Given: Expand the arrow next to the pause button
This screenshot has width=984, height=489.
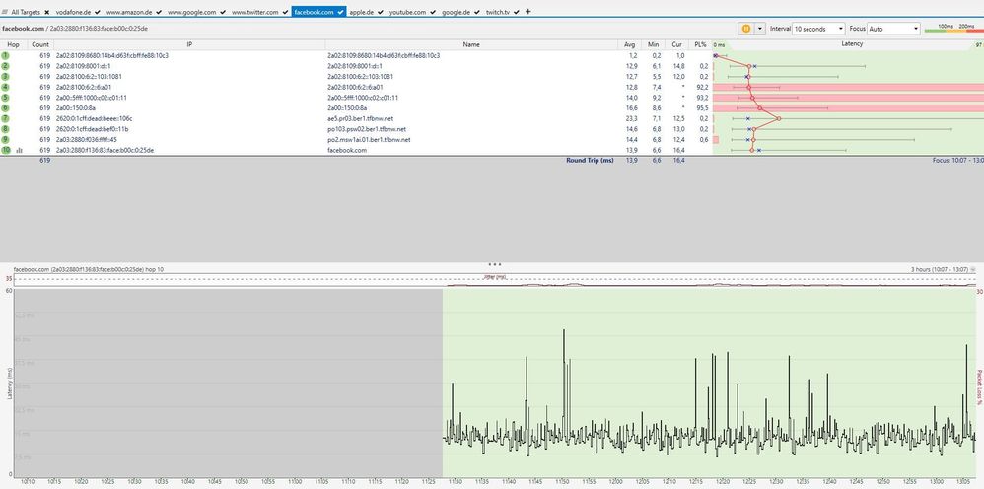Looking at the screenshot, I should tap(760, 29).
